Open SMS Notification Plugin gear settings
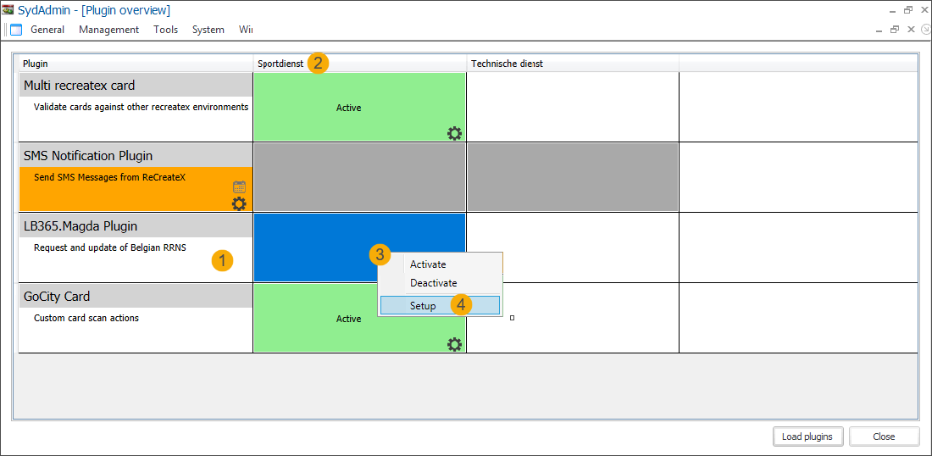 click(239, 203)
